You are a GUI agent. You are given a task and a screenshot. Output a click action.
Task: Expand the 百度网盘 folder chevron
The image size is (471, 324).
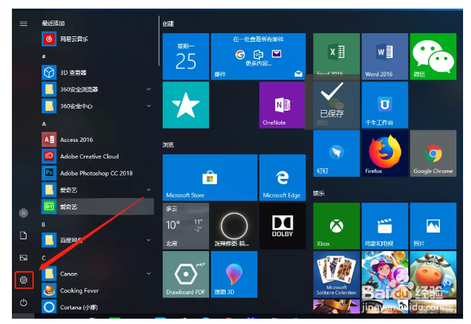(x=149, y=240)
